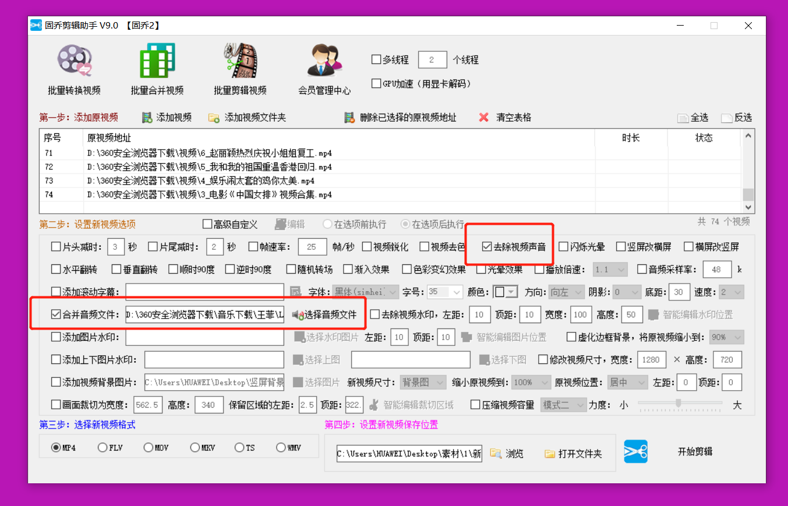
Task: Check the 片头减时 checkbox
Action: tap(56, 247)
